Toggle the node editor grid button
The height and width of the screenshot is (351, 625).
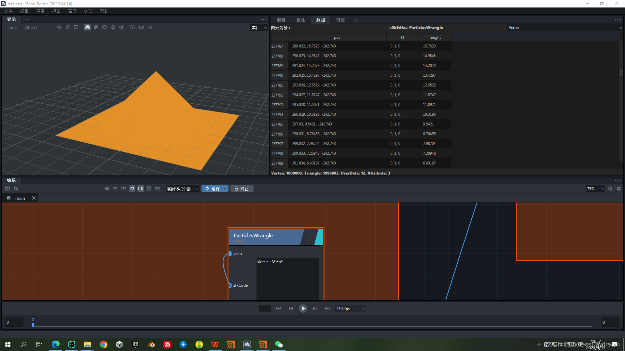point(141,189)
